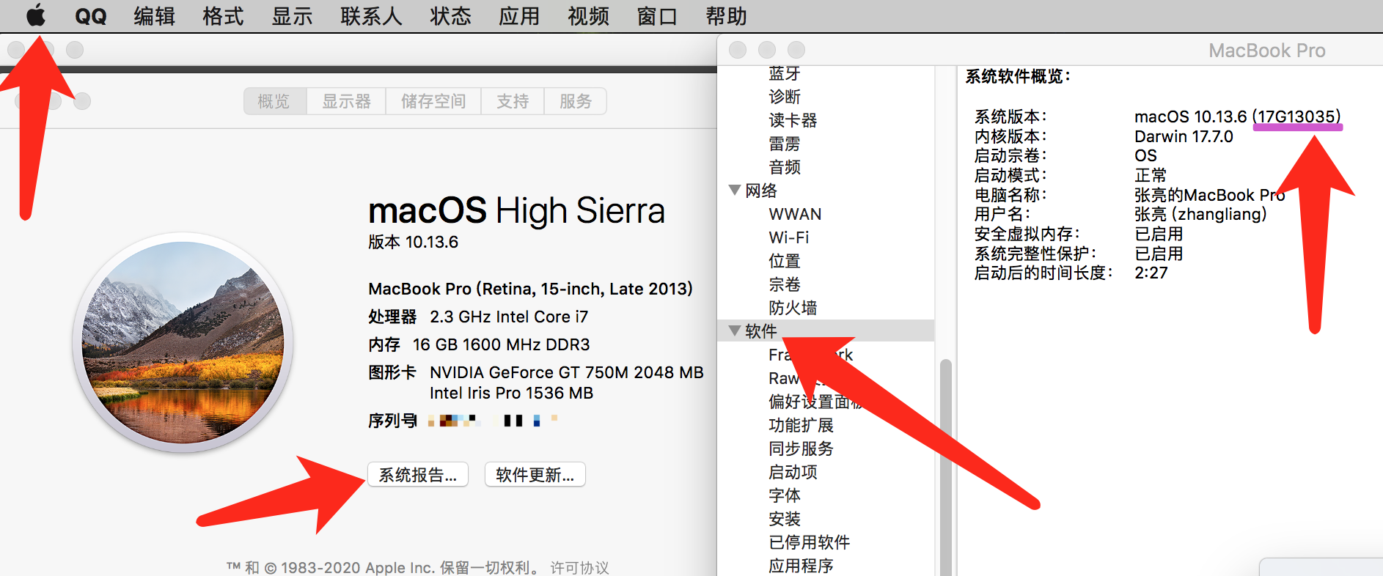Click the 系统软件概览 heading
Screen dimensions: 1383x576
[x=1018, y=76]
